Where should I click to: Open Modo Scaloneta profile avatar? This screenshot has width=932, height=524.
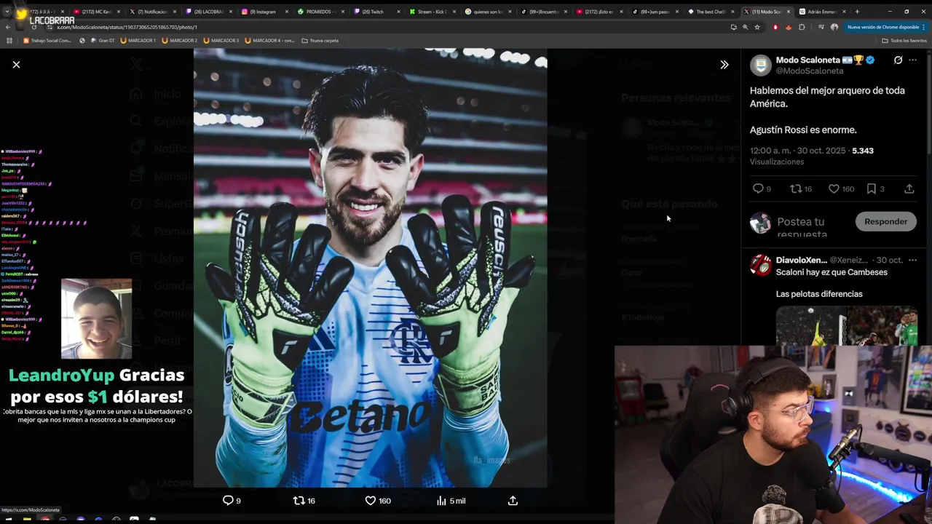760,65
